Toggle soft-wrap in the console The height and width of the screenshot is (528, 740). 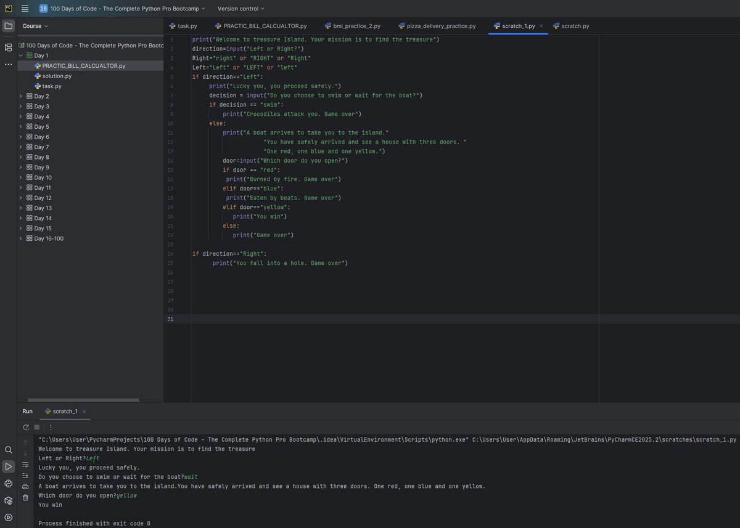click(25, 465)
